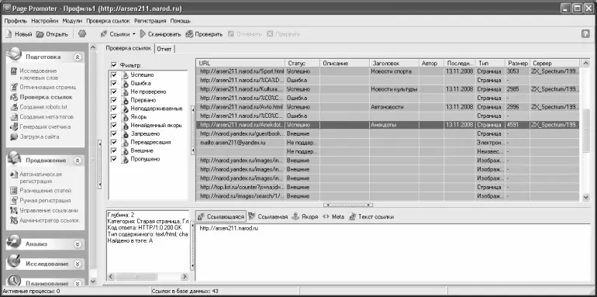Sort table by Статус column header
597x297 pixels.
click(x=302, y=64)
